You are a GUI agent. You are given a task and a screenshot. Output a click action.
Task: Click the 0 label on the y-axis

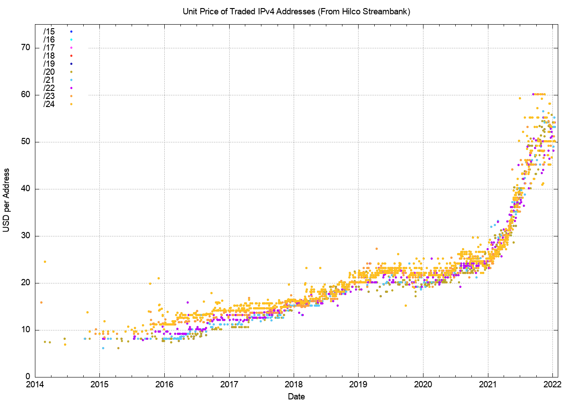(x=27, y=377)
